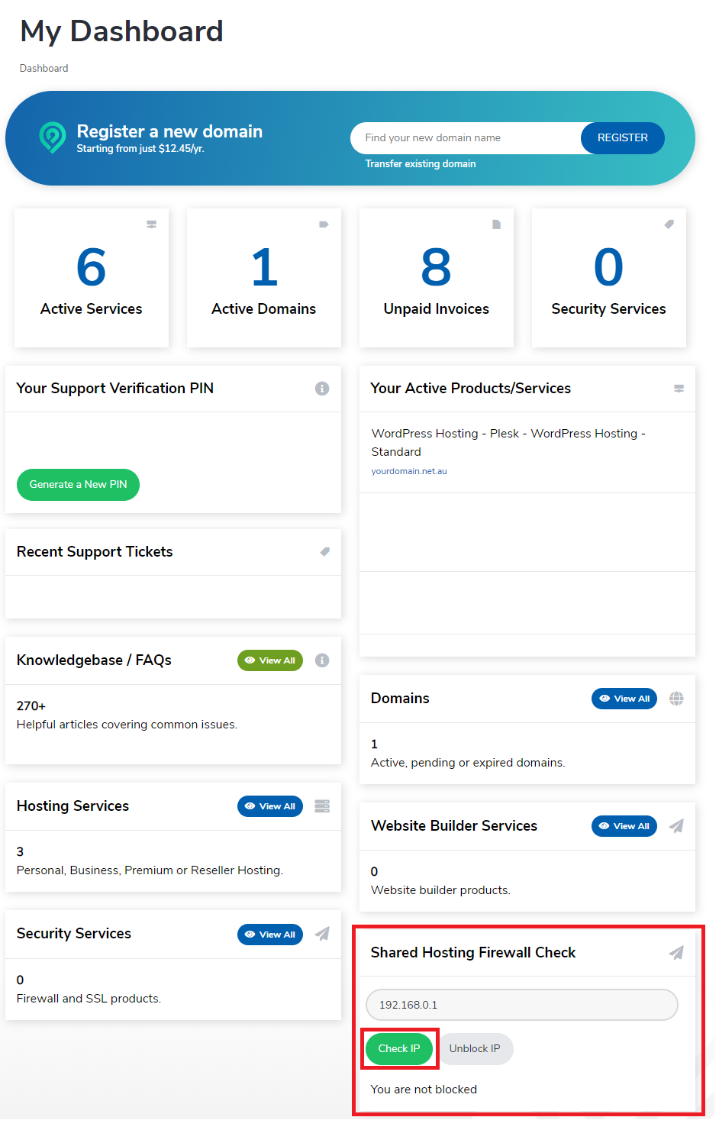
Task: View All in the Domains panel
Action: click(624, 699)
